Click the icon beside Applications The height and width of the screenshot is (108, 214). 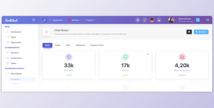pos(8,42)
